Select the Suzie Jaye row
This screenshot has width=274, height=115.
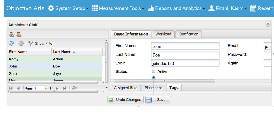[x=55, y=74]
